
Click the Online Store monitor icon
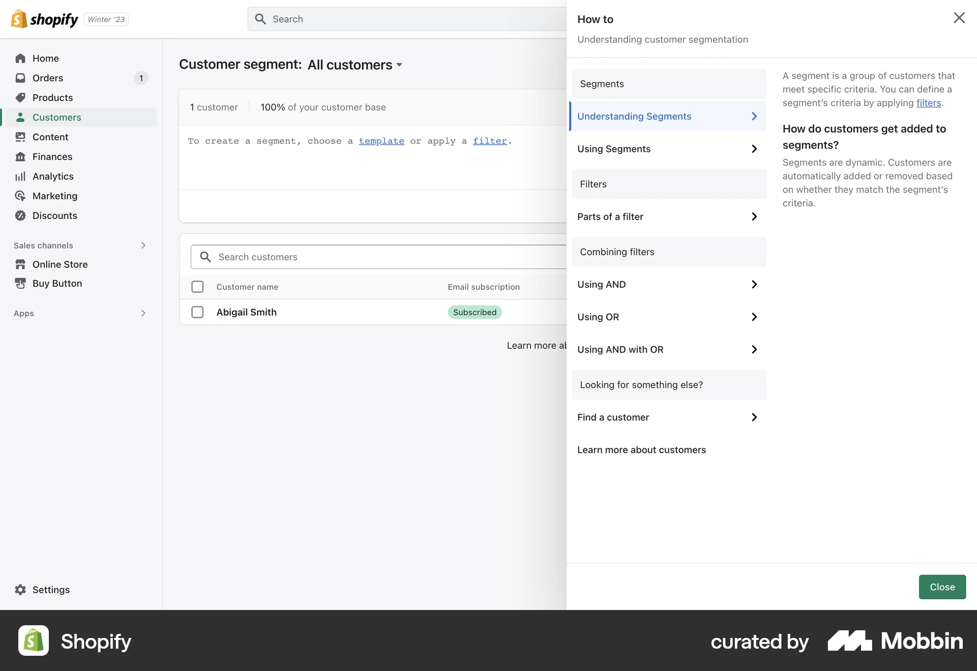[x=20, y=264]
